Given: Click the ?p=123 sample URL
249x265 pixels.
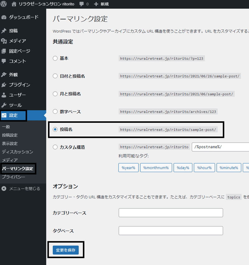Looking at the screenshot, I should click(x=162, y=59).
